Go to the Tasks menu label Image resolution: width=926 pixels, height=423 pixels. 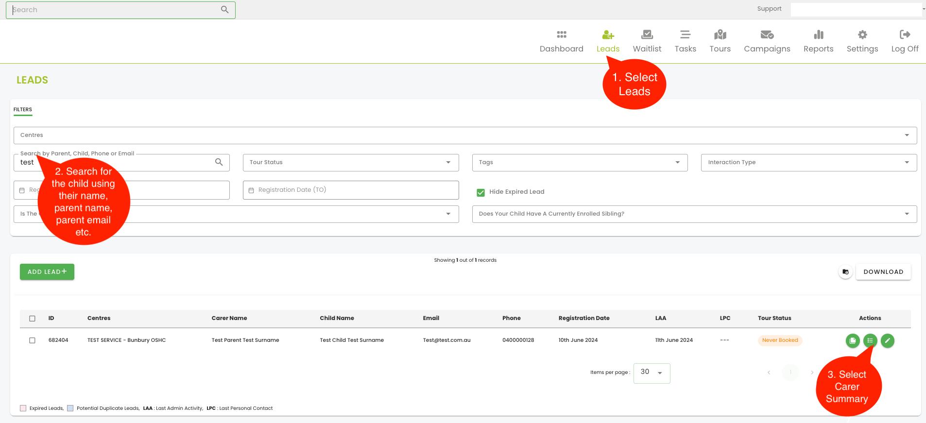(686, 49)
